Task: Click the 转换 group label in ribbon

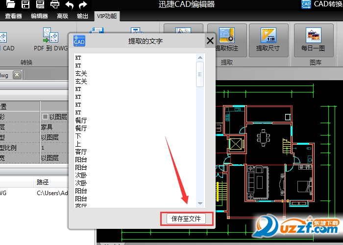Action: click(x=26, y=63)
